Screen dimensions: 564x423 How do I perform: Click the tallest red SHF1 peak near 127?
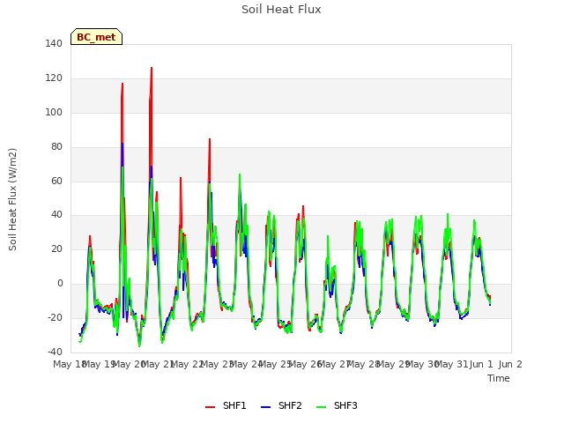[x=152, y=69]
